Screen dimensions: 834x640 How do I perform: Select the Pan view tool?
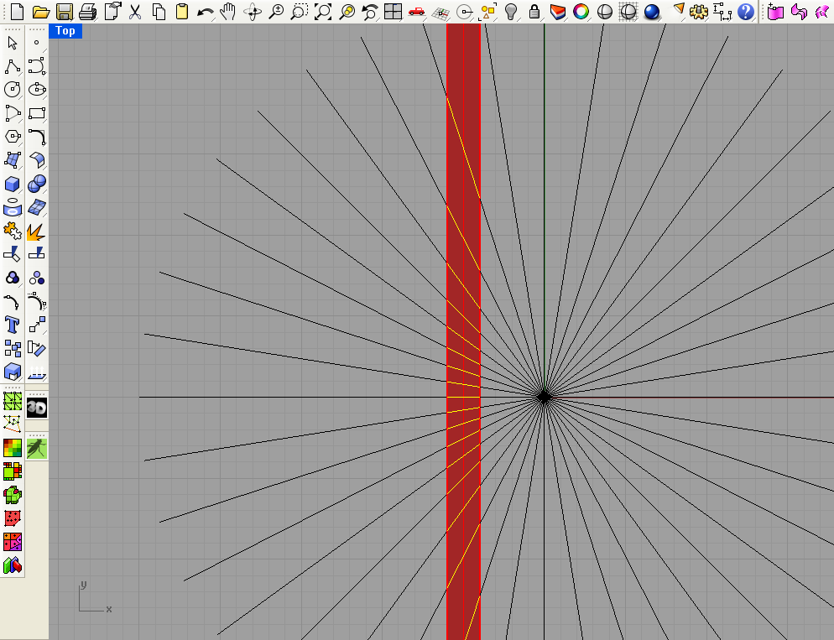[x=227, y=11]
